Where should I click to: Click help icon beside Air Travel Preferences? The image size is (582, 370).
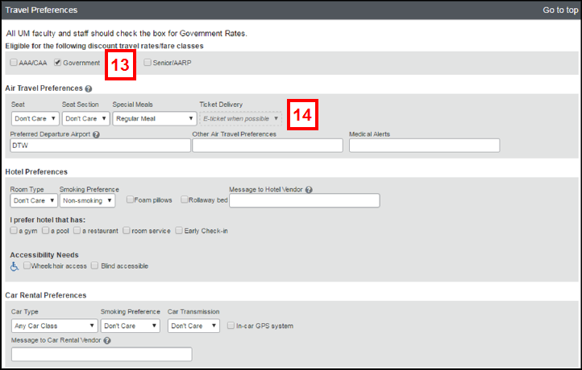(88, 88)
